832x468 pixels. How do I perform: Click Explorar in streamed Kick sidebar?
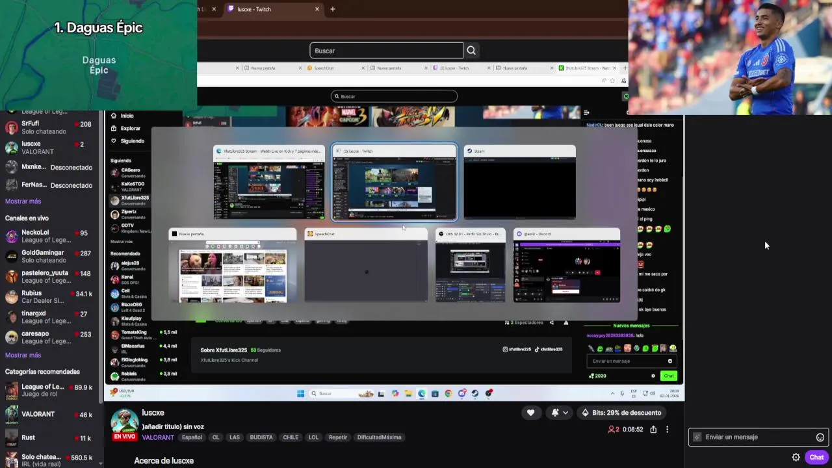click(125, 128)
